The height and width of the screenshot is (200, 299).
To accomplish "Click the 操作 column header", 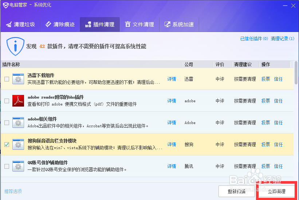I will tap(275, 64).
